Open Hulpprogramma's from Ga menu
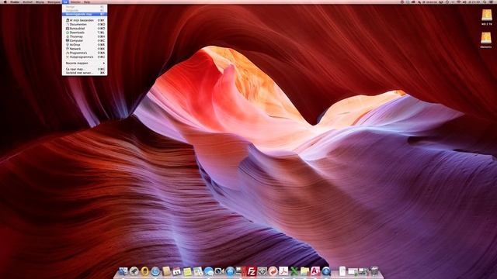Image resolution: width=497 pixels, height=279 pixels. point(85,57)
